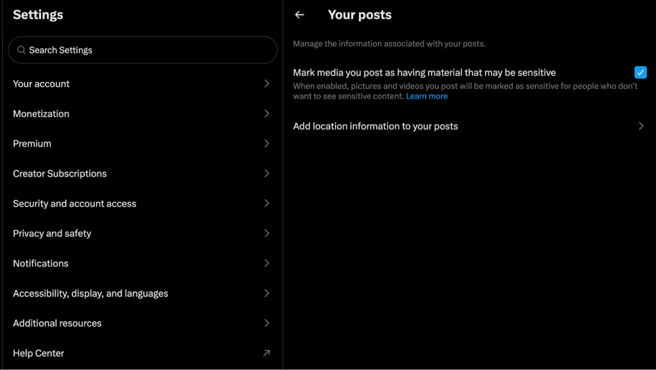Image resolution: width=656 pixels, height=370 pixels.
Task: Open Add location information to your posts
Action: (375, 126)
